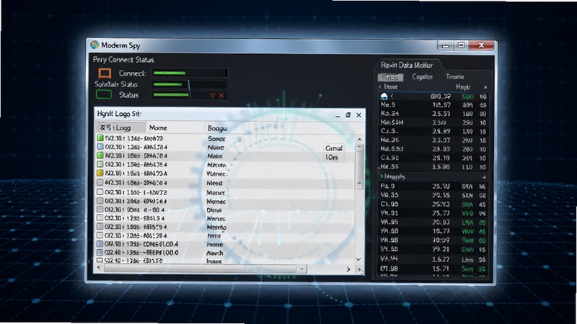The image size is (577, 324).
Task: Toggle checkbox of the Wanes log row
Action: click(100, 218)
